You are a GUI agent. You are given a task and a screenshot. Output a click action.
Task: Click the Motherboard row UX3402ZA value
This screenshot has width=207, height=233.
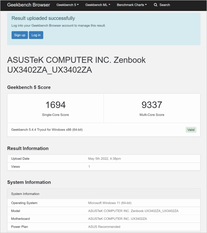117,219
